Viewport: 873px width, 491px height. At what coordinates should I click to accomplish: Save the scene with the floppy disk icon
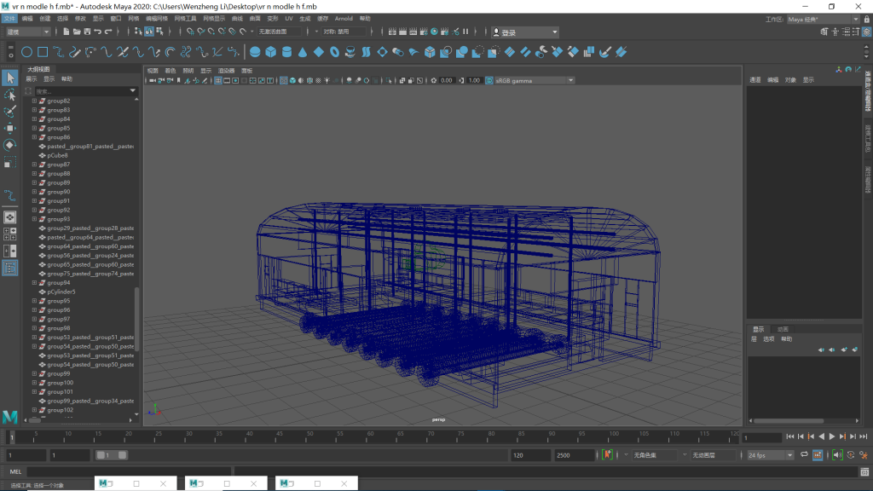coord(88,32)
